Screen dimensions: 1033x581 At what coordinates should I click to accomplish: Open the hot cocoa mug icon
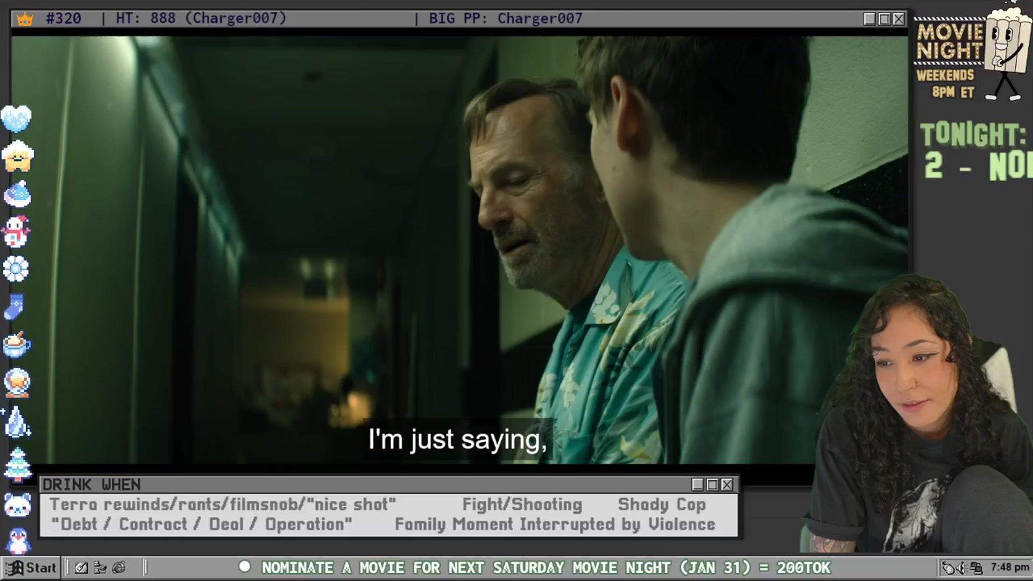tap(17, 345)
